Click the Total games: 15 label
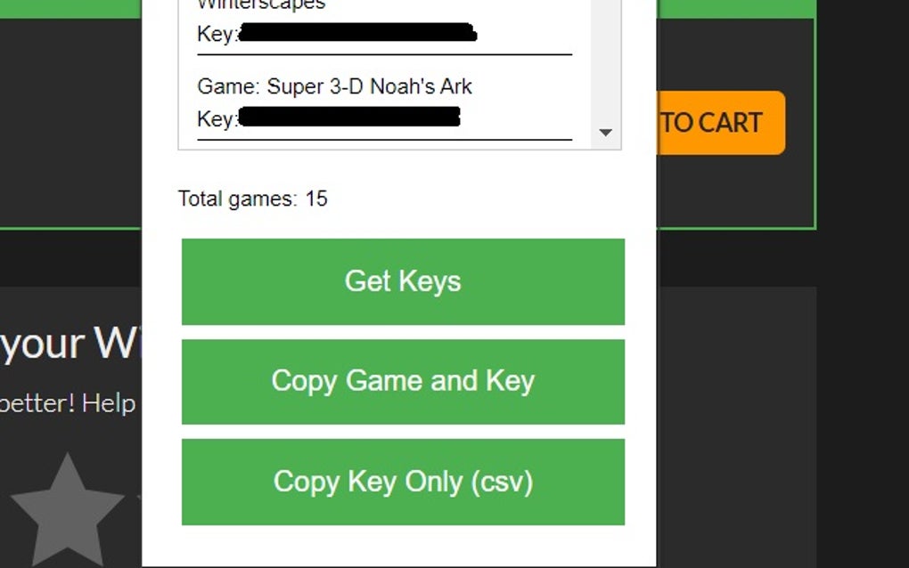Image resolution: width=909 pixels, height=568 pixels. (x=253, y=199)
